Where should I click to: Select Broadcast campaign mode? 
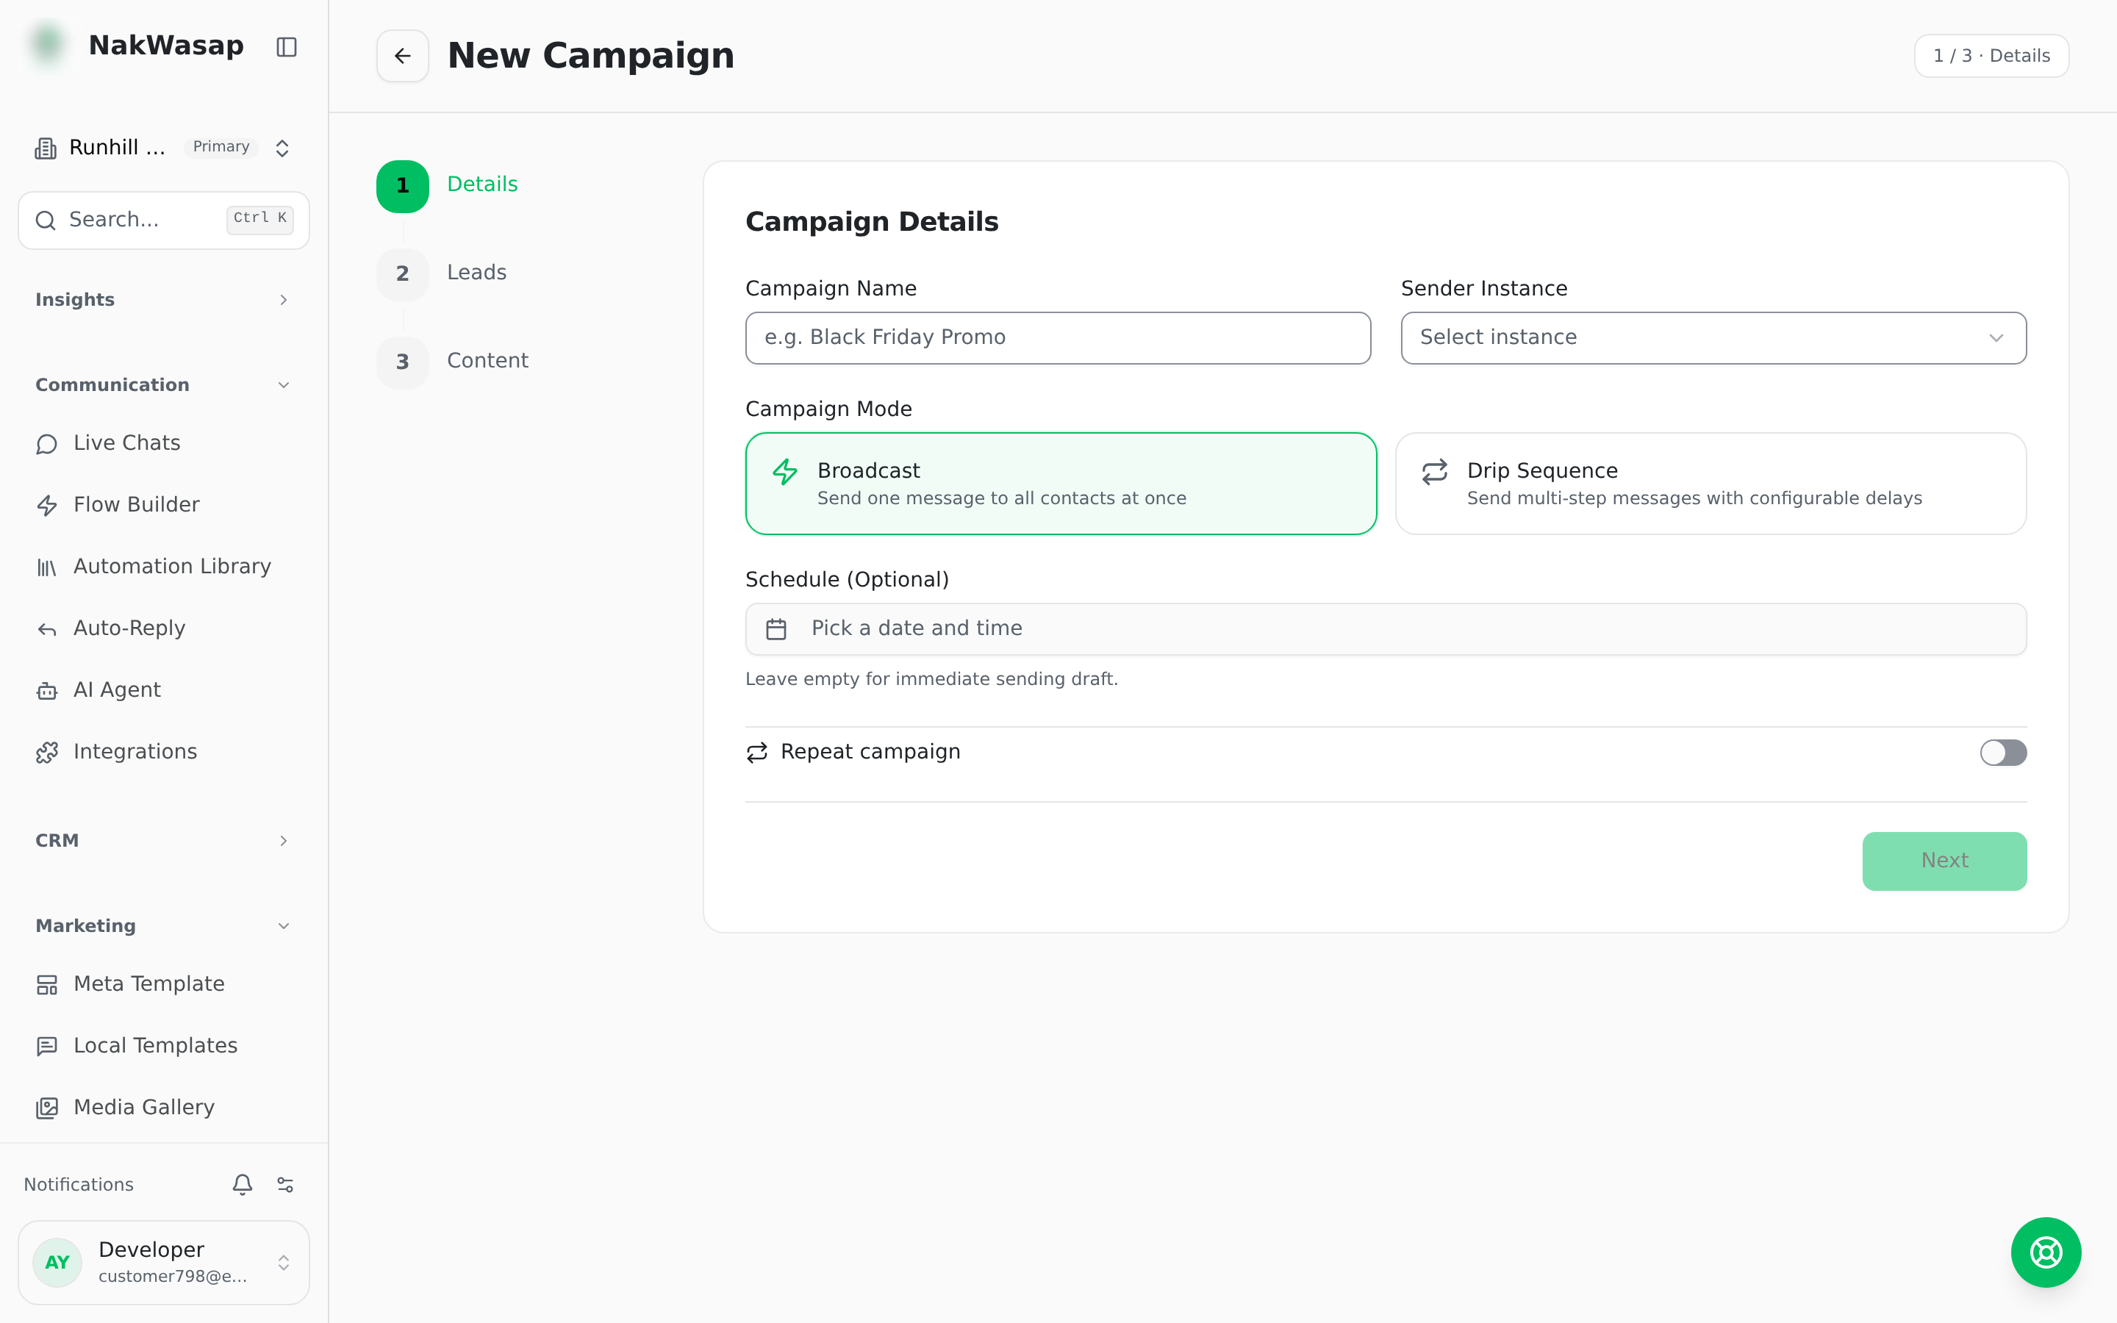pos(1060,484)
